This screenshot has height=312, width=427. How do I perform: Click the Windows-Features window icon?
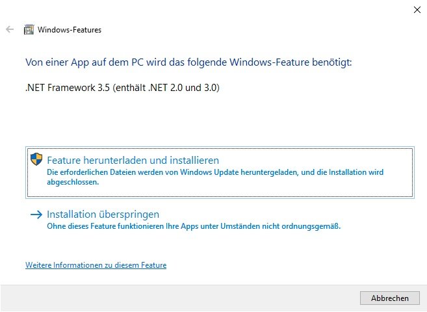(x=29, y=29)
